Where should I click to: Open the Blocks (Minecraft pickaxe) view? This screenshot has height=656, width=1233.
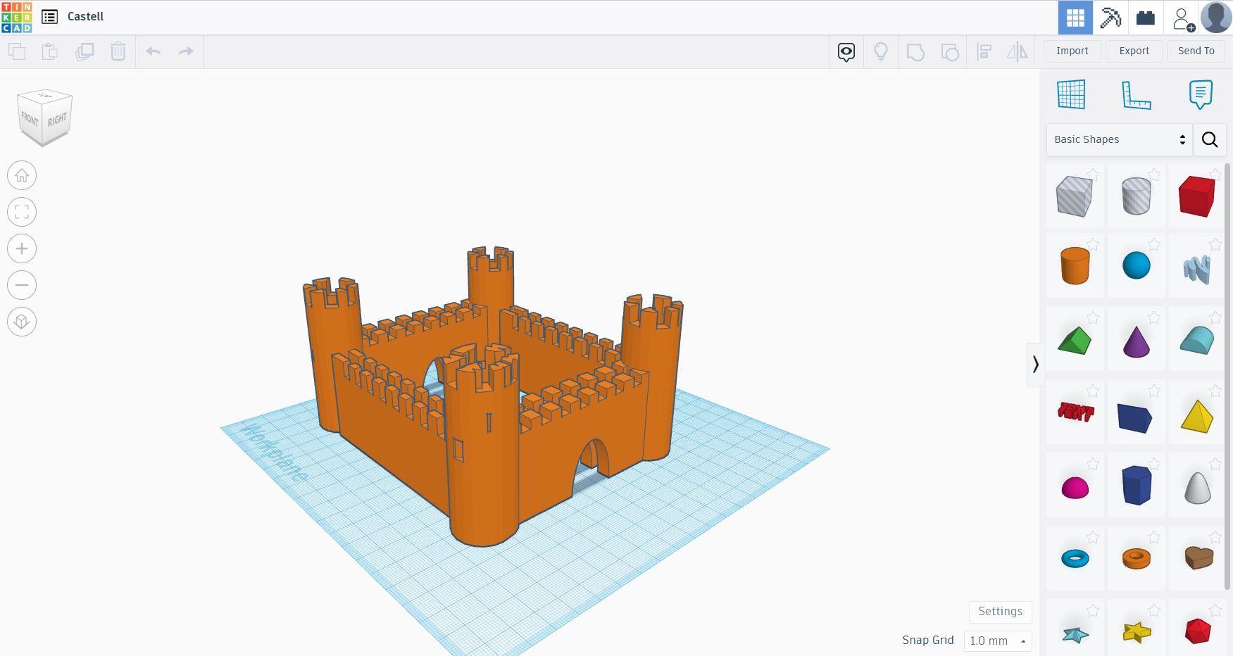pyautogui.click(x=1110, y=18)
